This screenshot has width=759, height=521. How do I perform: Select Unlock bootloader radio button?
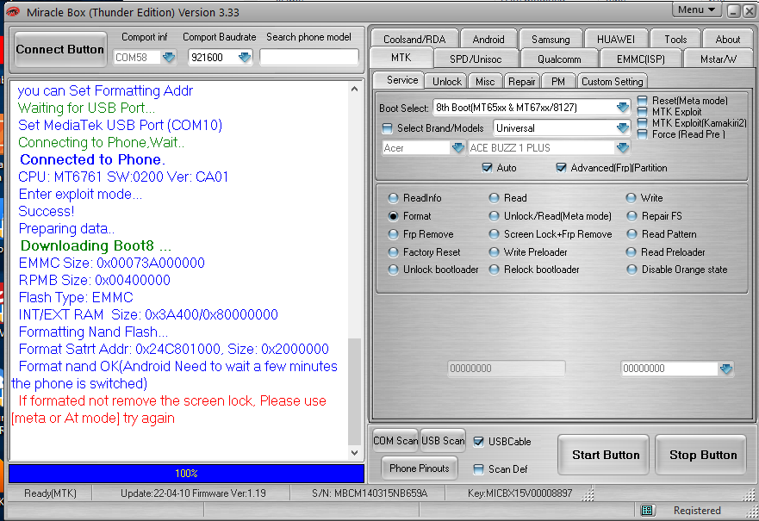click(x=393, y=270)
